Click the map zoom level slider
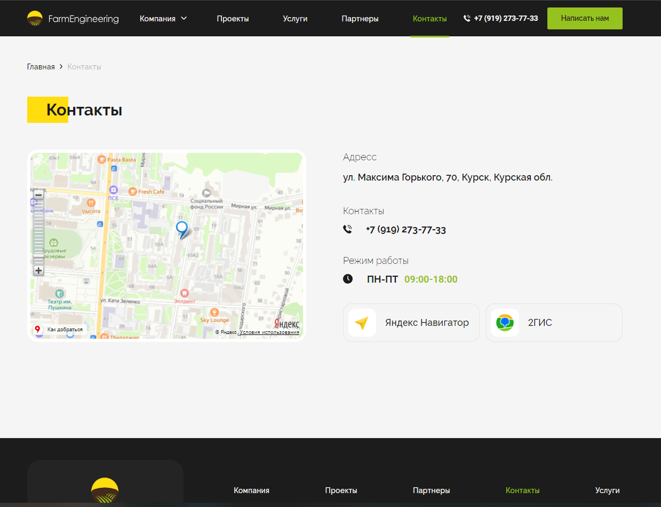661x507 pixels. (38, 233)
